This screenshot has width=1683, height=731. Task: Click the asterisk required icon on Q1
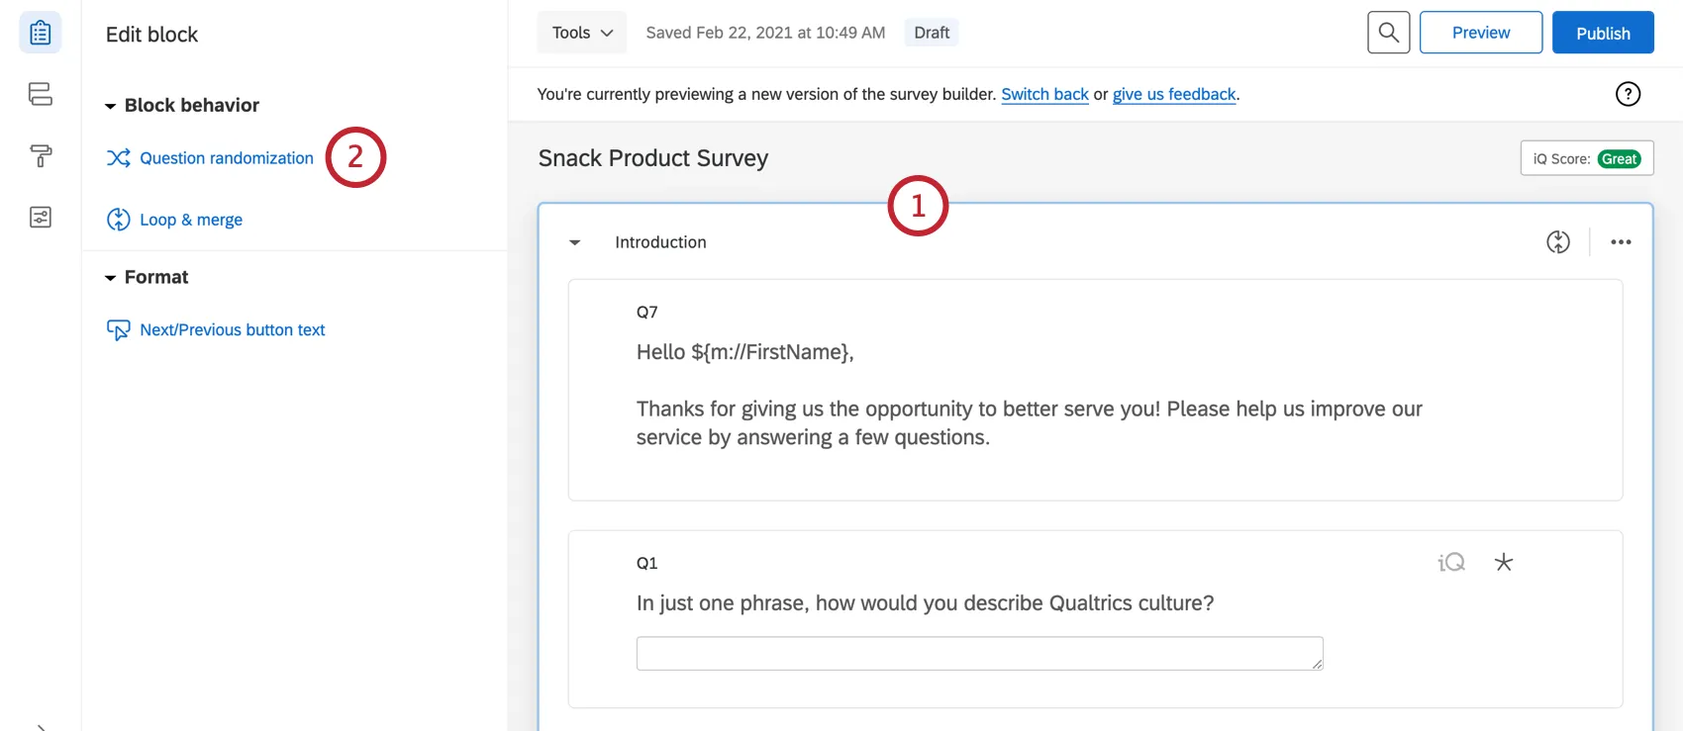coord(1504,563)
